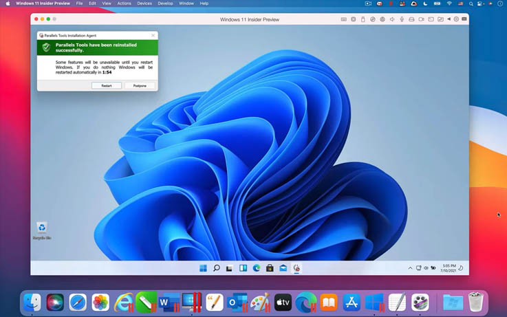Open VM configuration gear in Parallels toolbar

tap(456, 19)
